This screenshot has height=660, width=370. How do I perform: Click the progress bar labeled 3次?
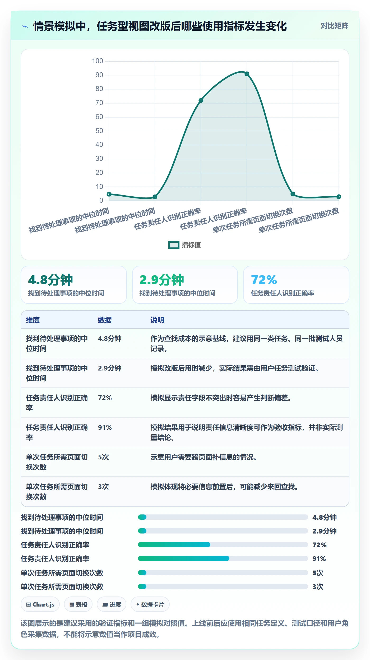point(223,586)
